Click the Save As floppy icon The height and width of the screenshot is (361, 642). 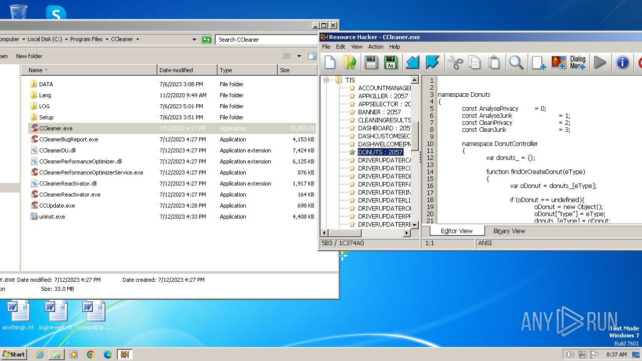[x=390, y=62]
